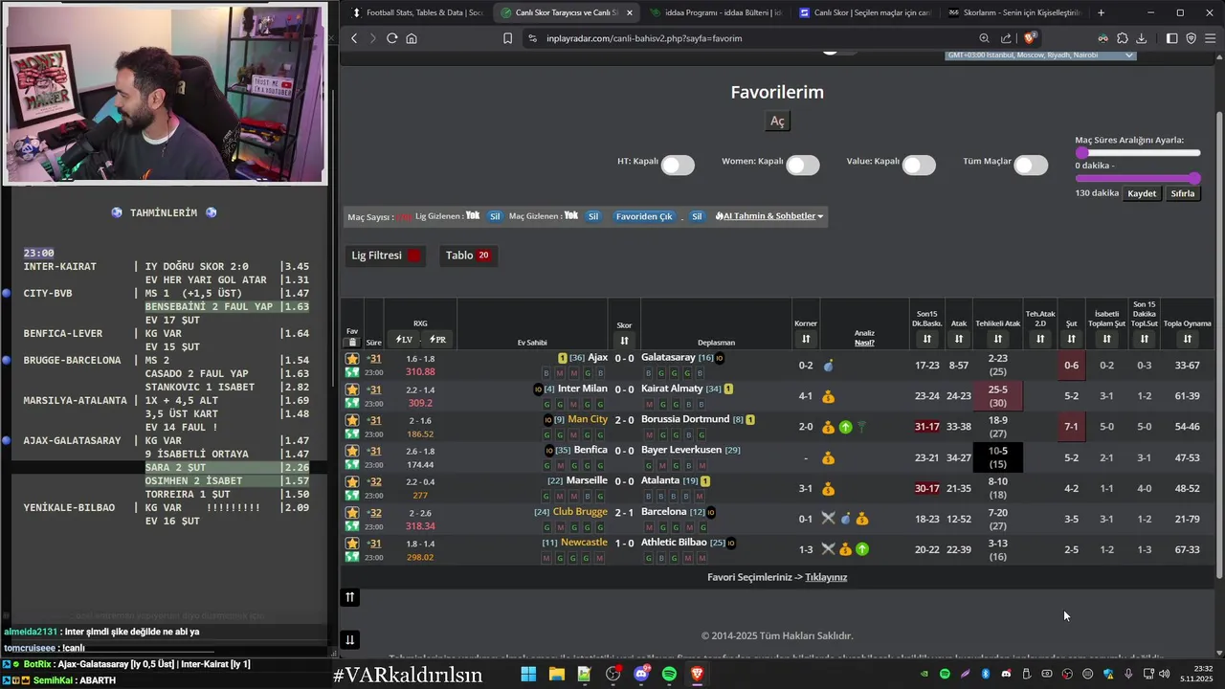1225x689 pixels.
Task: Open a new browser tab
Action: point(1101,12)
